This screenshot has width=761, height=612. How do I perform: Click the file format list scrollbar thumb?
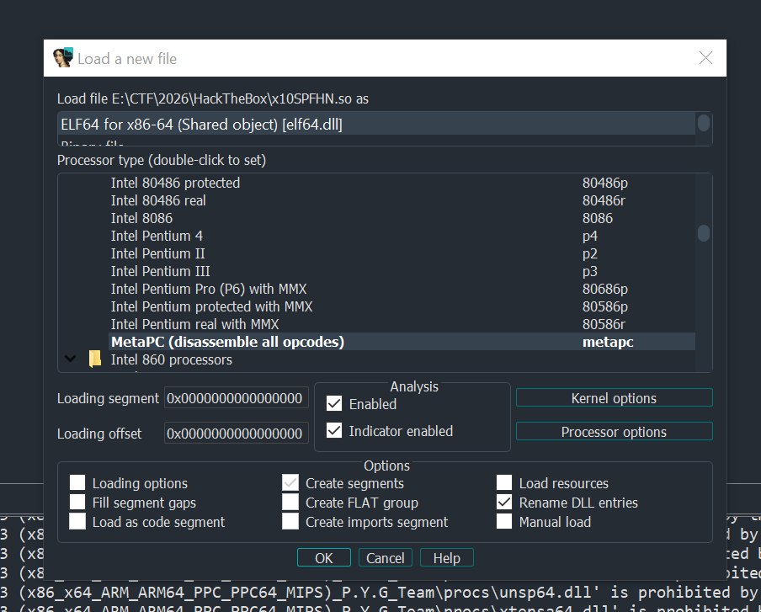click(x=703, y=122)
